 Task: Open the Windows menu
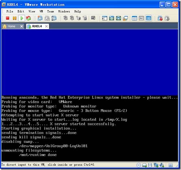(64, 11)
